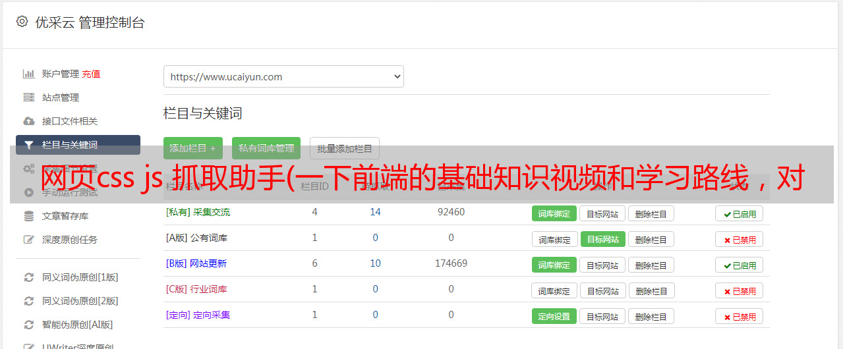Toggle 已禁用 status for 定向采集

[x=740, y=316]
